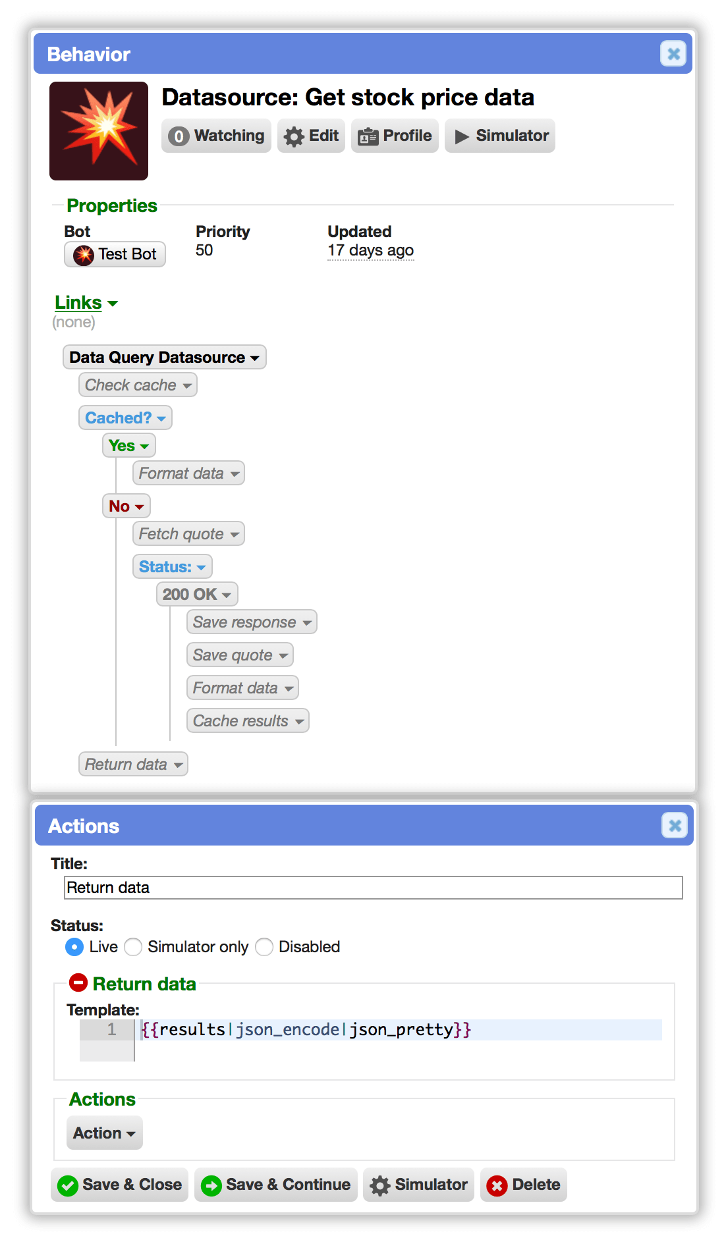Click the explosion behavior avatar image
Image resolution: width=726 pixels, height=1238 pixels.
[x=99, y=131]
